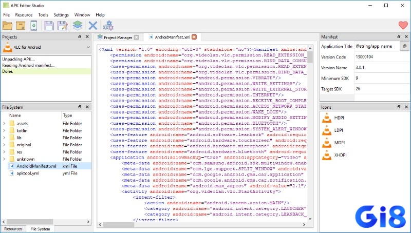Click the Application Title input field
The height and width of the screenshot is (233, 411).
[x=377, y=46]
